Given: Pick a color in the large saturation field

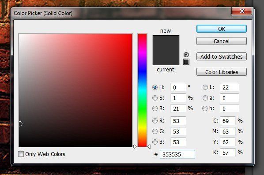Looking at the screenshot, I should tap(75, 90).
